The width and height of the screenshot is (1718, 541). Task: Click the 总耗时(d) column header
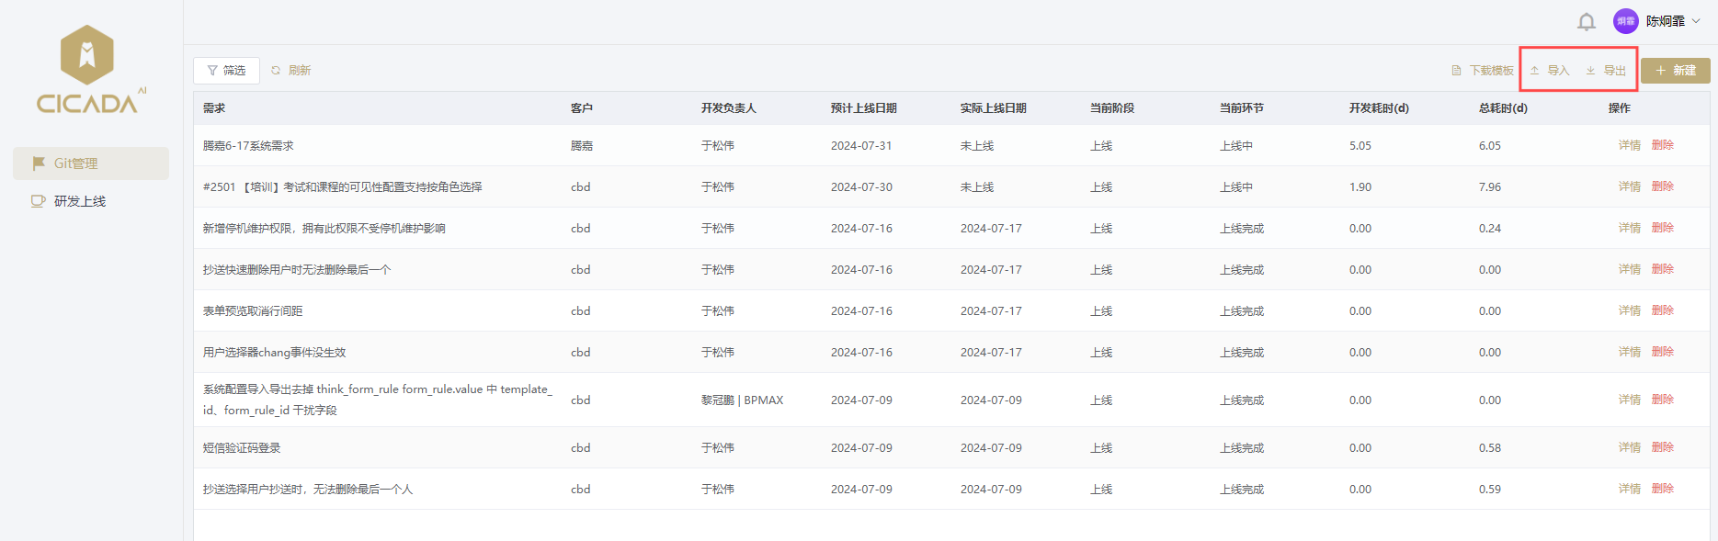[x=1503, y=108]
